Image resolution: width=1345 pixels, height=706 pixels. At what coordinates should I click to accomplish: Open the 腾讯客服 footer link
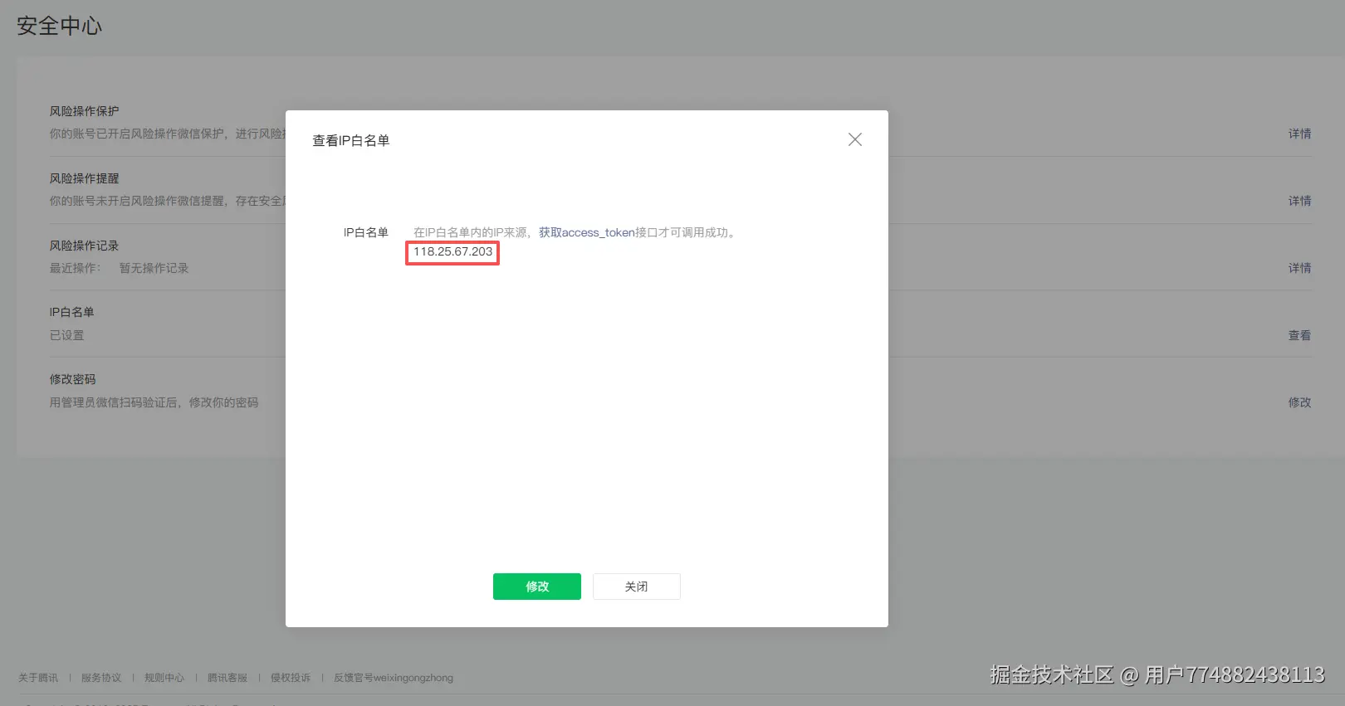point(227,678)
